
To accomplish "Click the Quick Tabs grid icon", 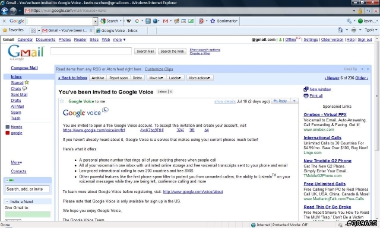I will tap(33, 30).
